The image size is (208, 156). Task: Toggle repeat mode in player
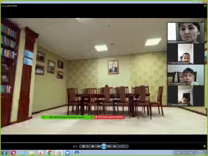point(88,146)
